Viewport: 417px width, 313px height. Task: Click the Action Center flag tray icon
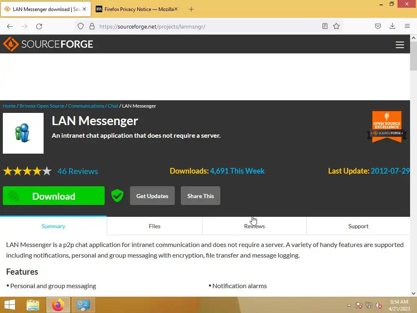pyautogui.click(x=359, y=305)
